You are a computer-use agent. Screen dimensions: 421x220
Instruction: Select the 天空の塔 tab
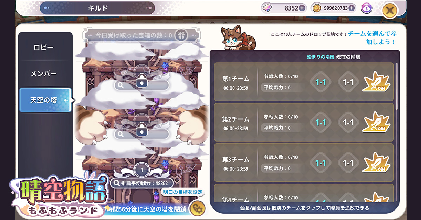pyautogui.click(x=46, y=100)
